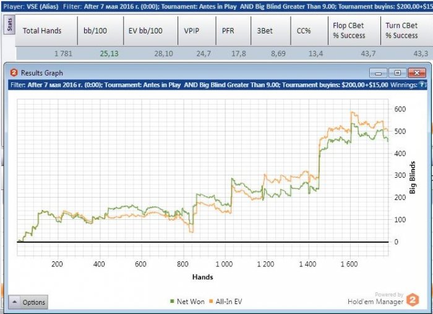
Task: Click the 43,7 Flop CBet value
Action: [369, 54]
